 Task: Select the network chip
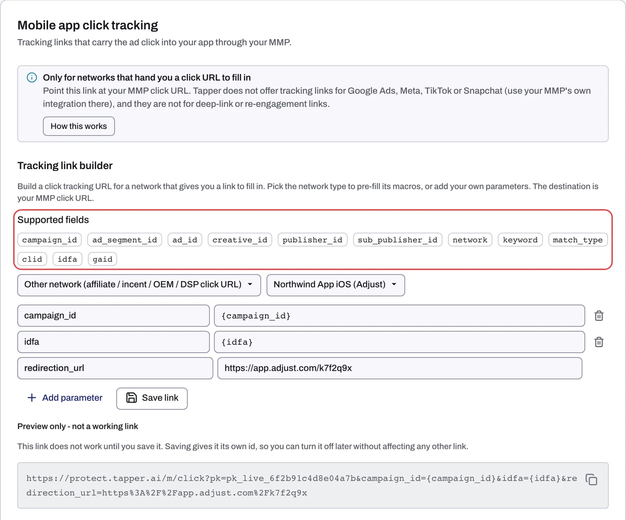click(x=470, y=240)
